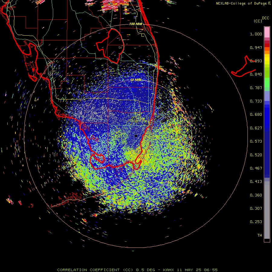Pick the light pink band atop color bar
Image resolution: width=272 pixels, height=272 pixels.
[x=267, y=32]
